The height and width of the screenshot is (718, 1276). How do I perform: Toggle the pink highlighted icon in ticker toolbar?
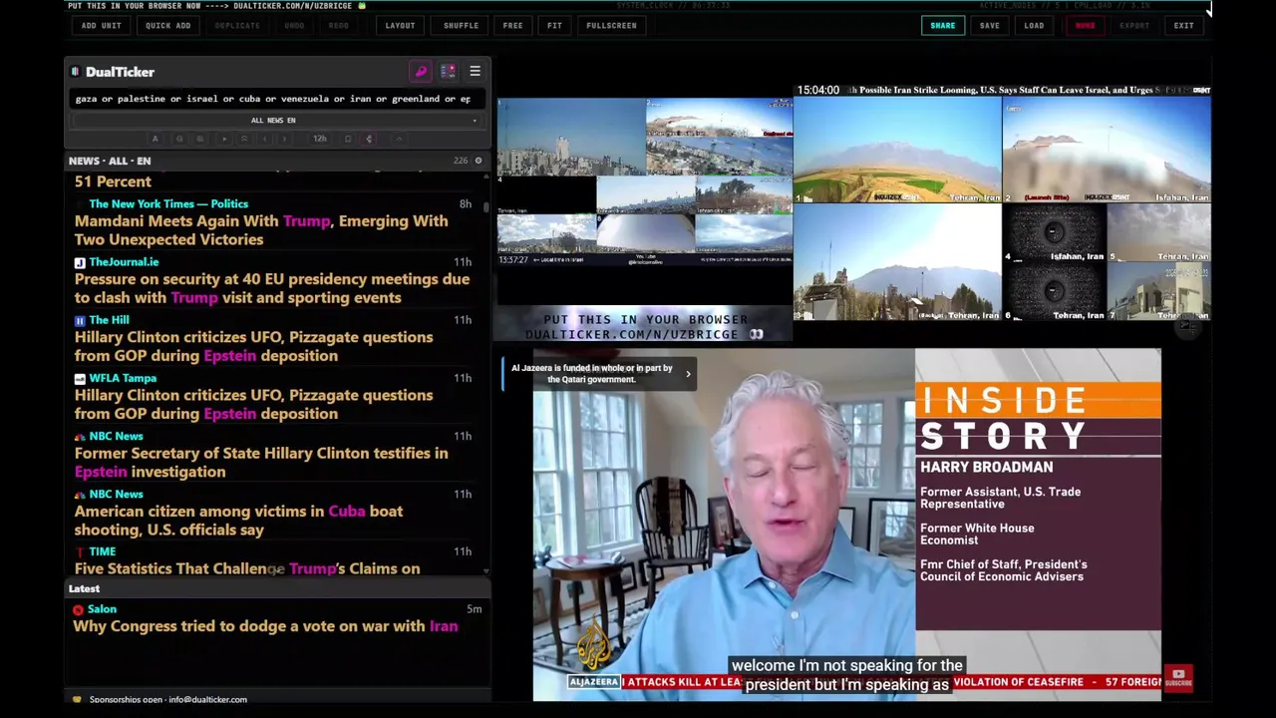pyautogui.click(x=369, y=139)
